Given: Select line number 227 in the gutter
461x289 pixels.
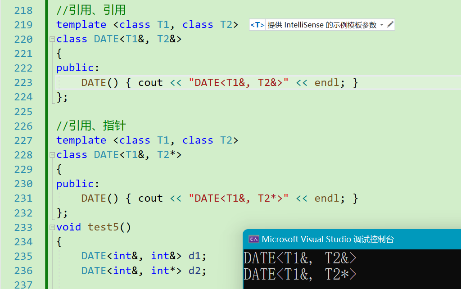Looking at the screenshot, I should pos(23,140).
